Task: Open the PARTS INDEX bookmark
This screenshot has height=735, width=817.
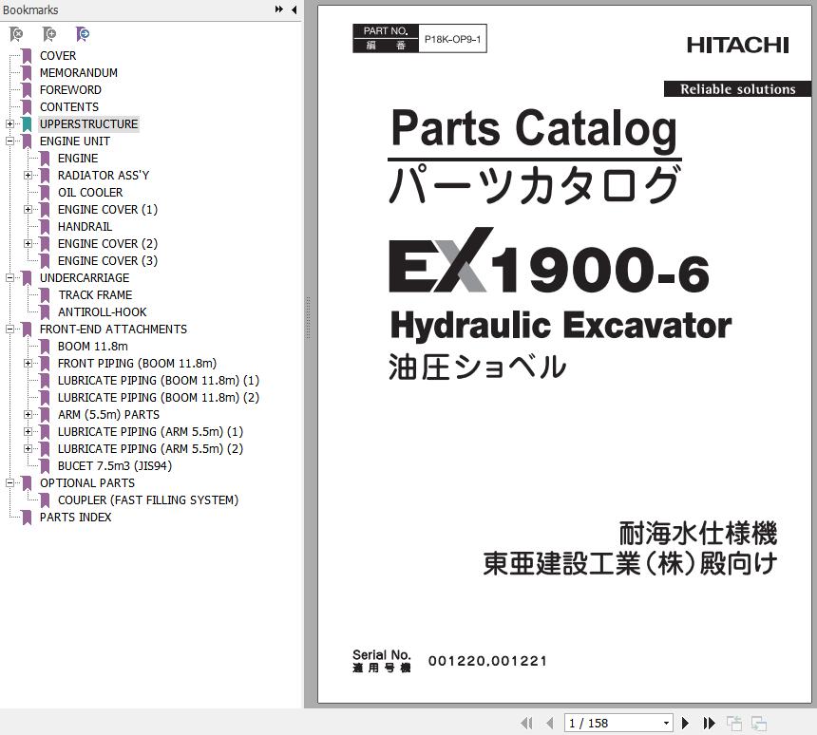Action: (x=76, y=518)
